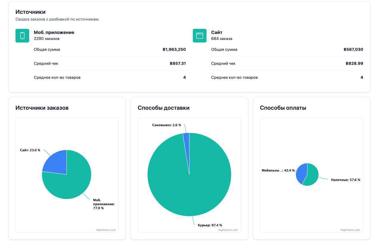Image resolution: width=381 pixels, height=242 pixels.
Task: Click the Источники заказов chart title
Action: tap(42, 108)
